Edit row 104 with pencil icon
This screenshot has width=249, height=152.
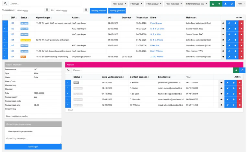click(x=229, y=40)
